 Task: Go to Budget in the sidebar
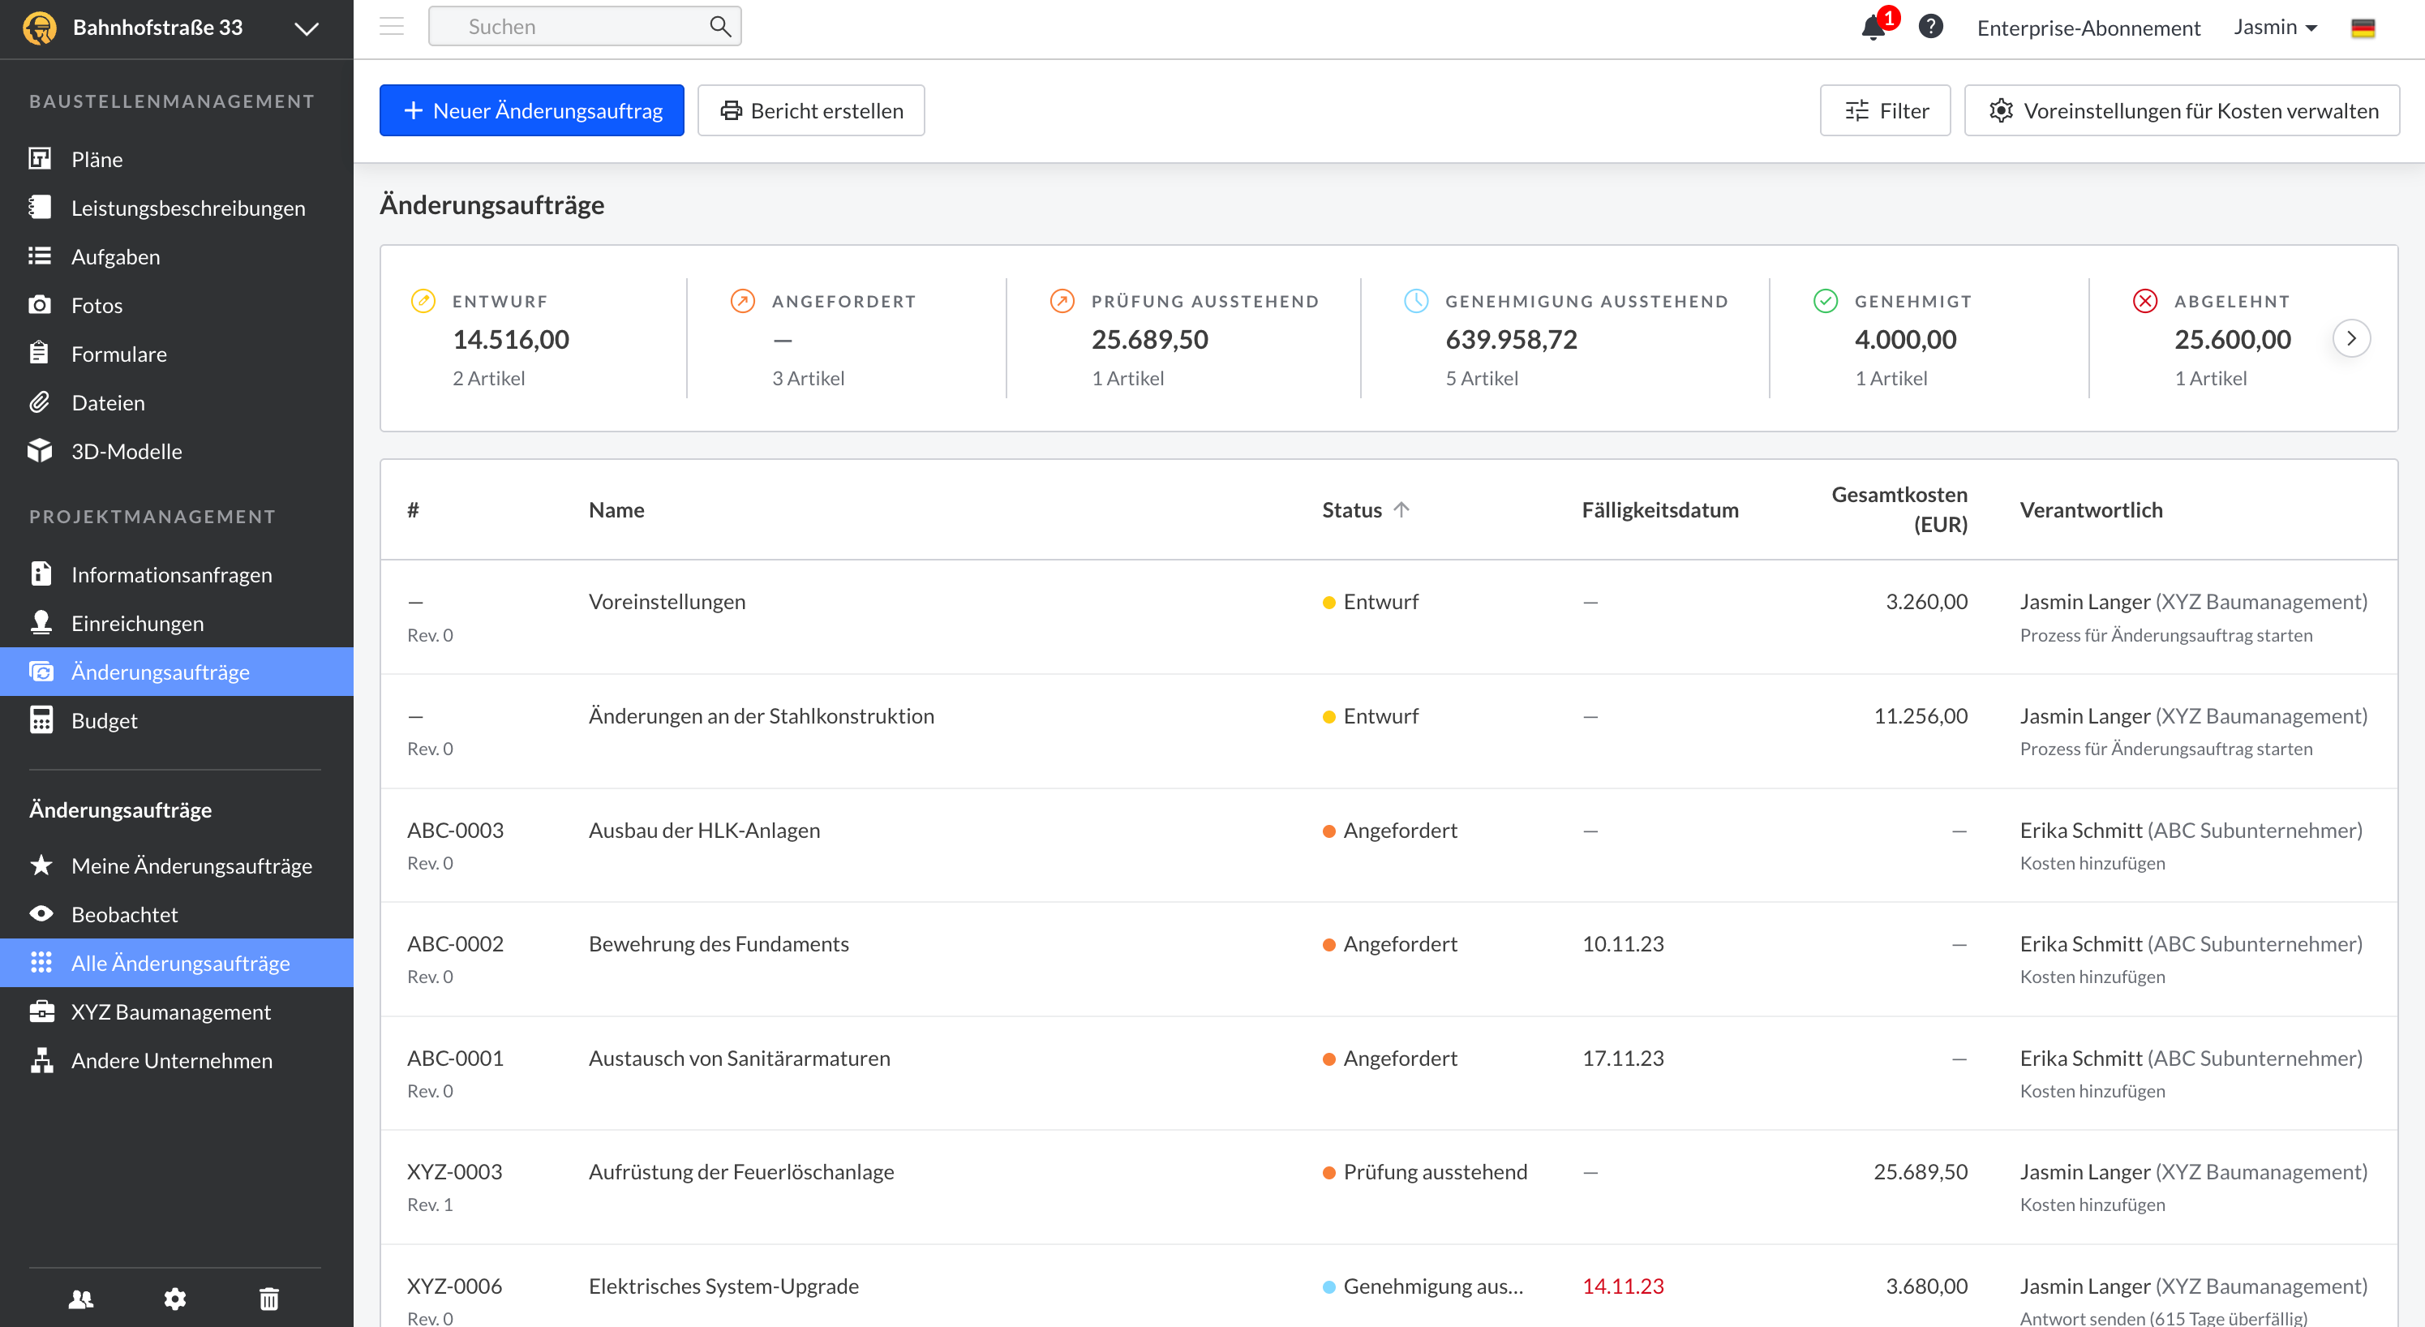click(104, 720)
